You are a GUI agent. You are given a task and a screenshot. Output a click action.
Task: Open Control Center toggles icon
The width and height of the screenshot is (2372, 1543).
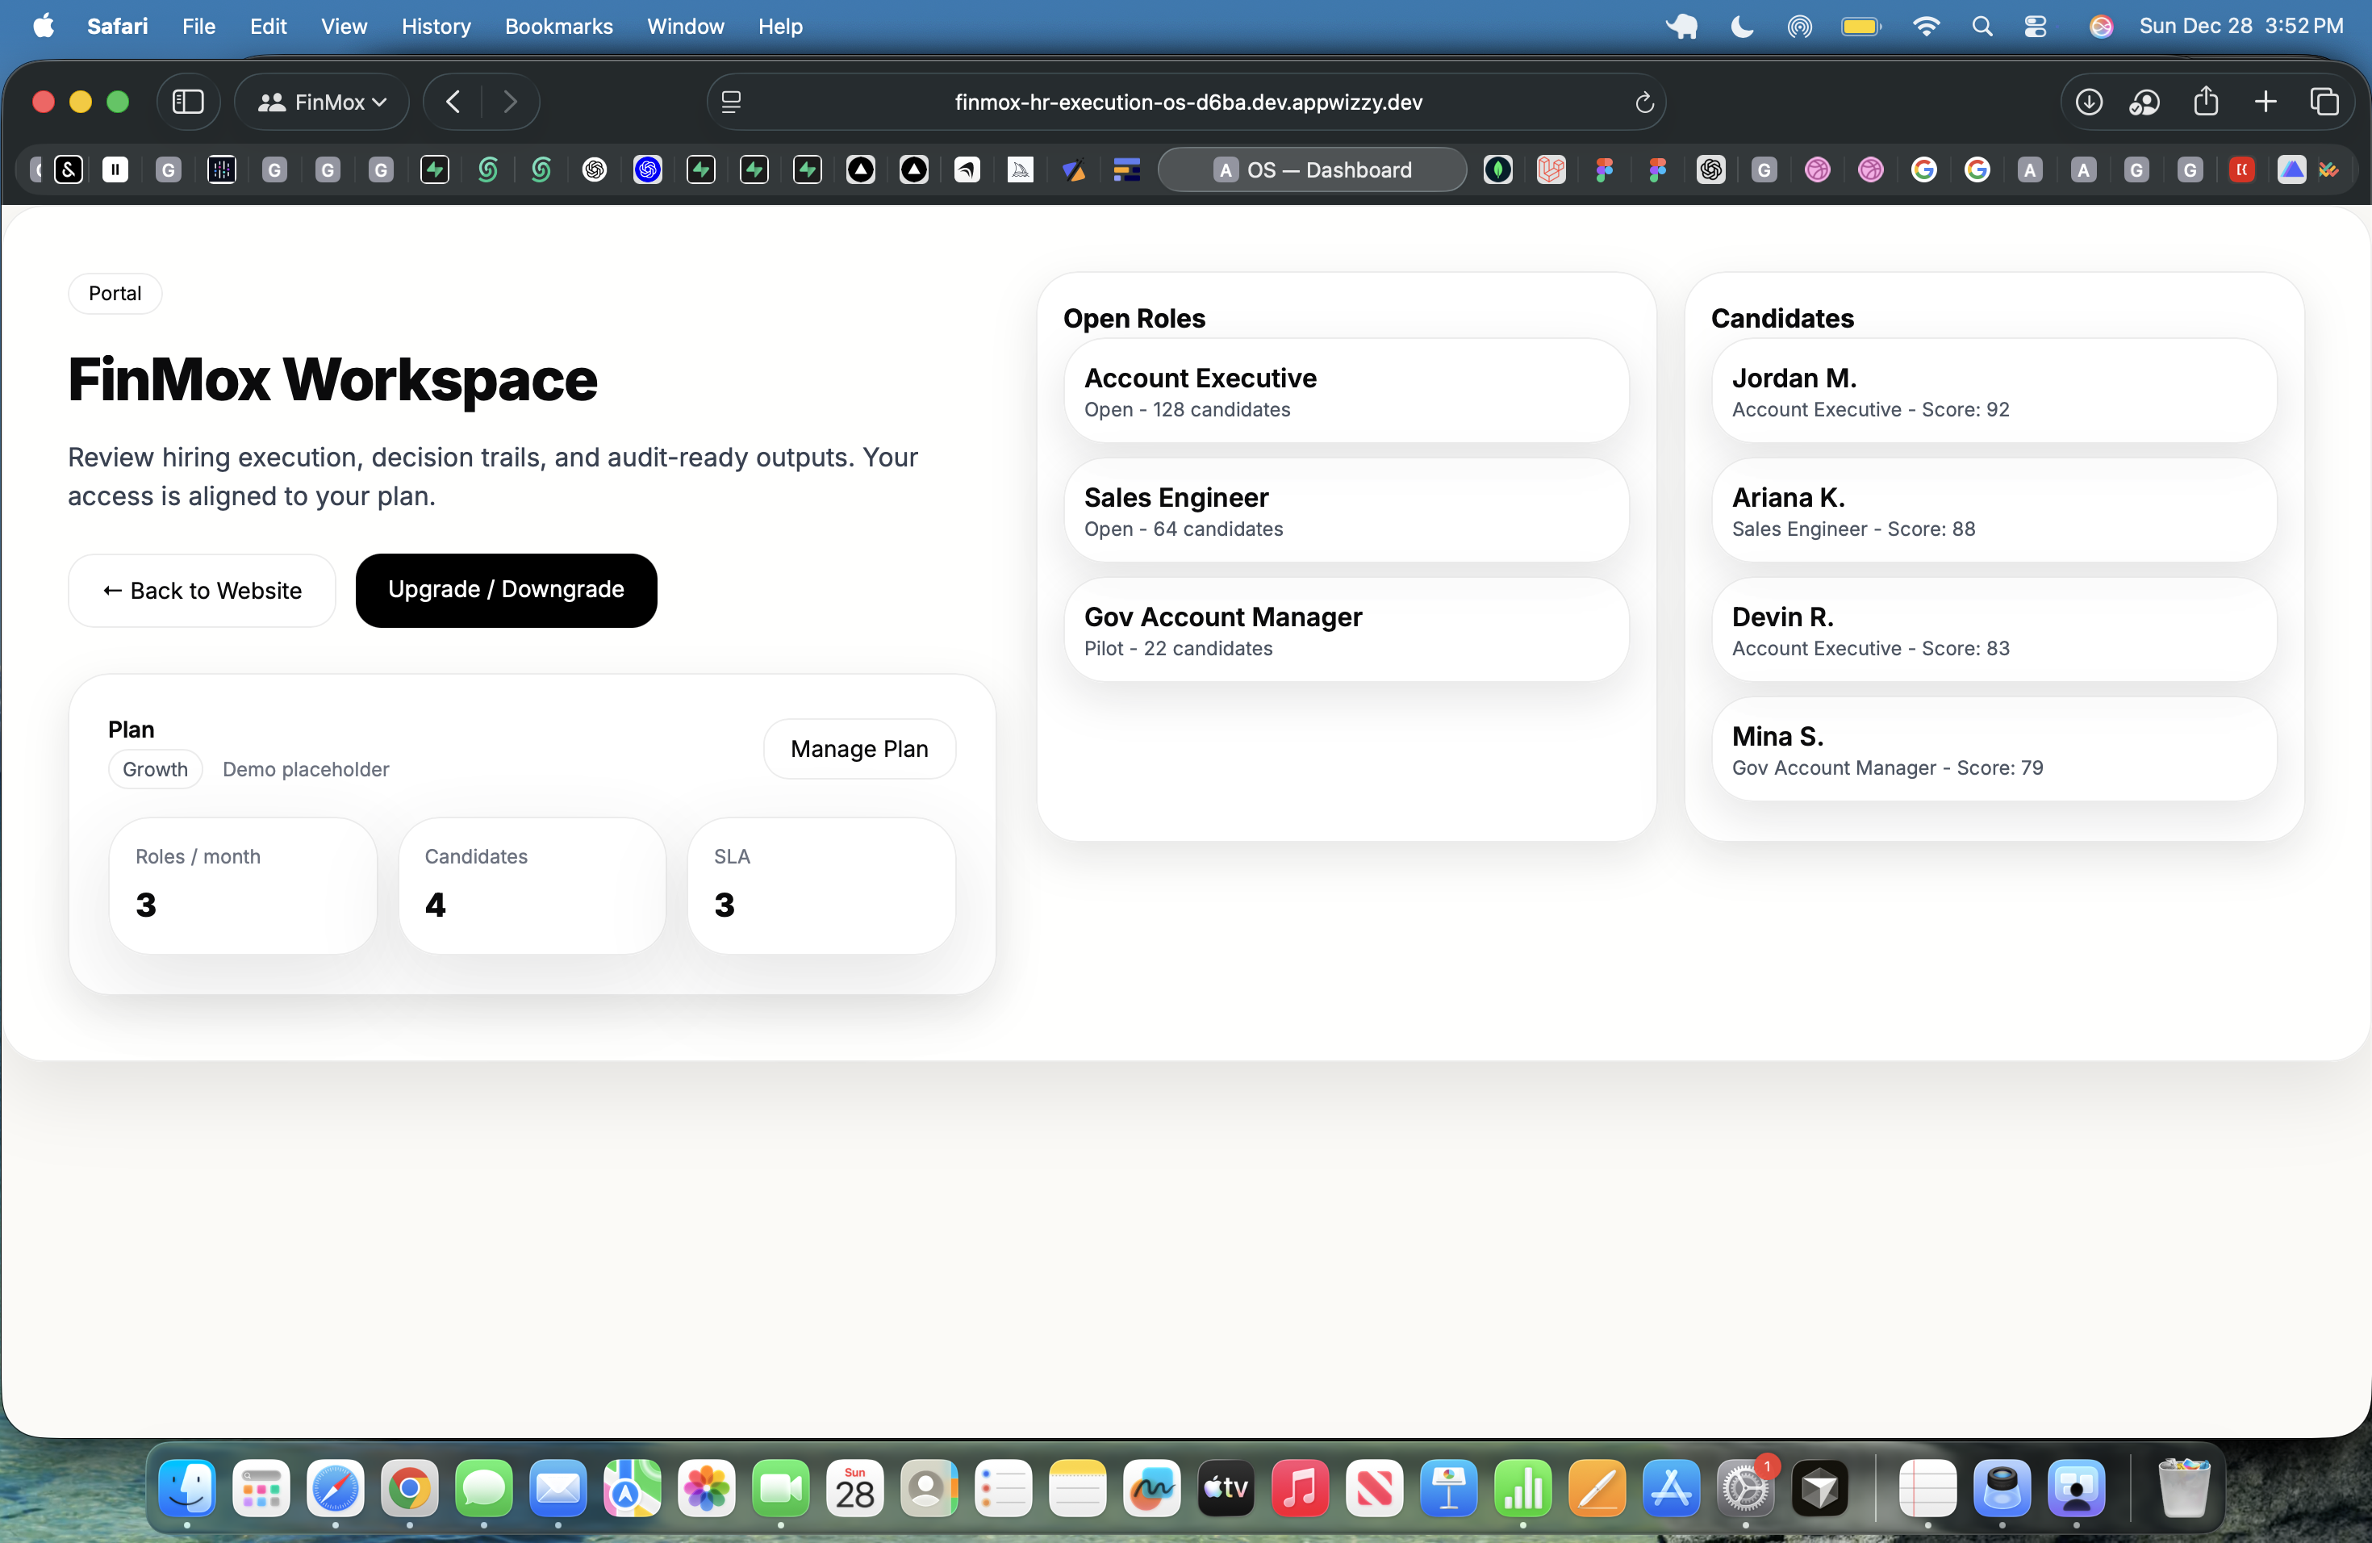point(2034,26)
